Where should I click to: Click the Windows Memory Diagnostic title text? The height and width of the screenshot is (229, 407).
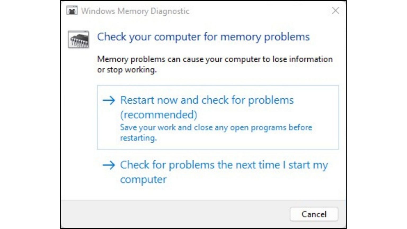pos(135,11)
